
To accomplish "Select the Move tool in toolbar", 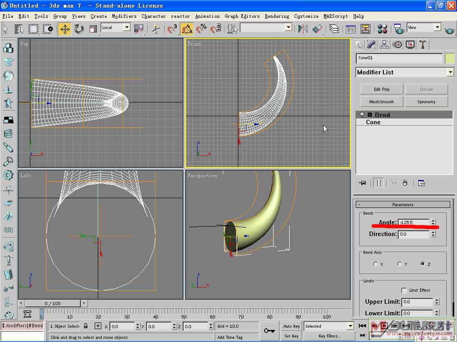I will tap(65, 29).
